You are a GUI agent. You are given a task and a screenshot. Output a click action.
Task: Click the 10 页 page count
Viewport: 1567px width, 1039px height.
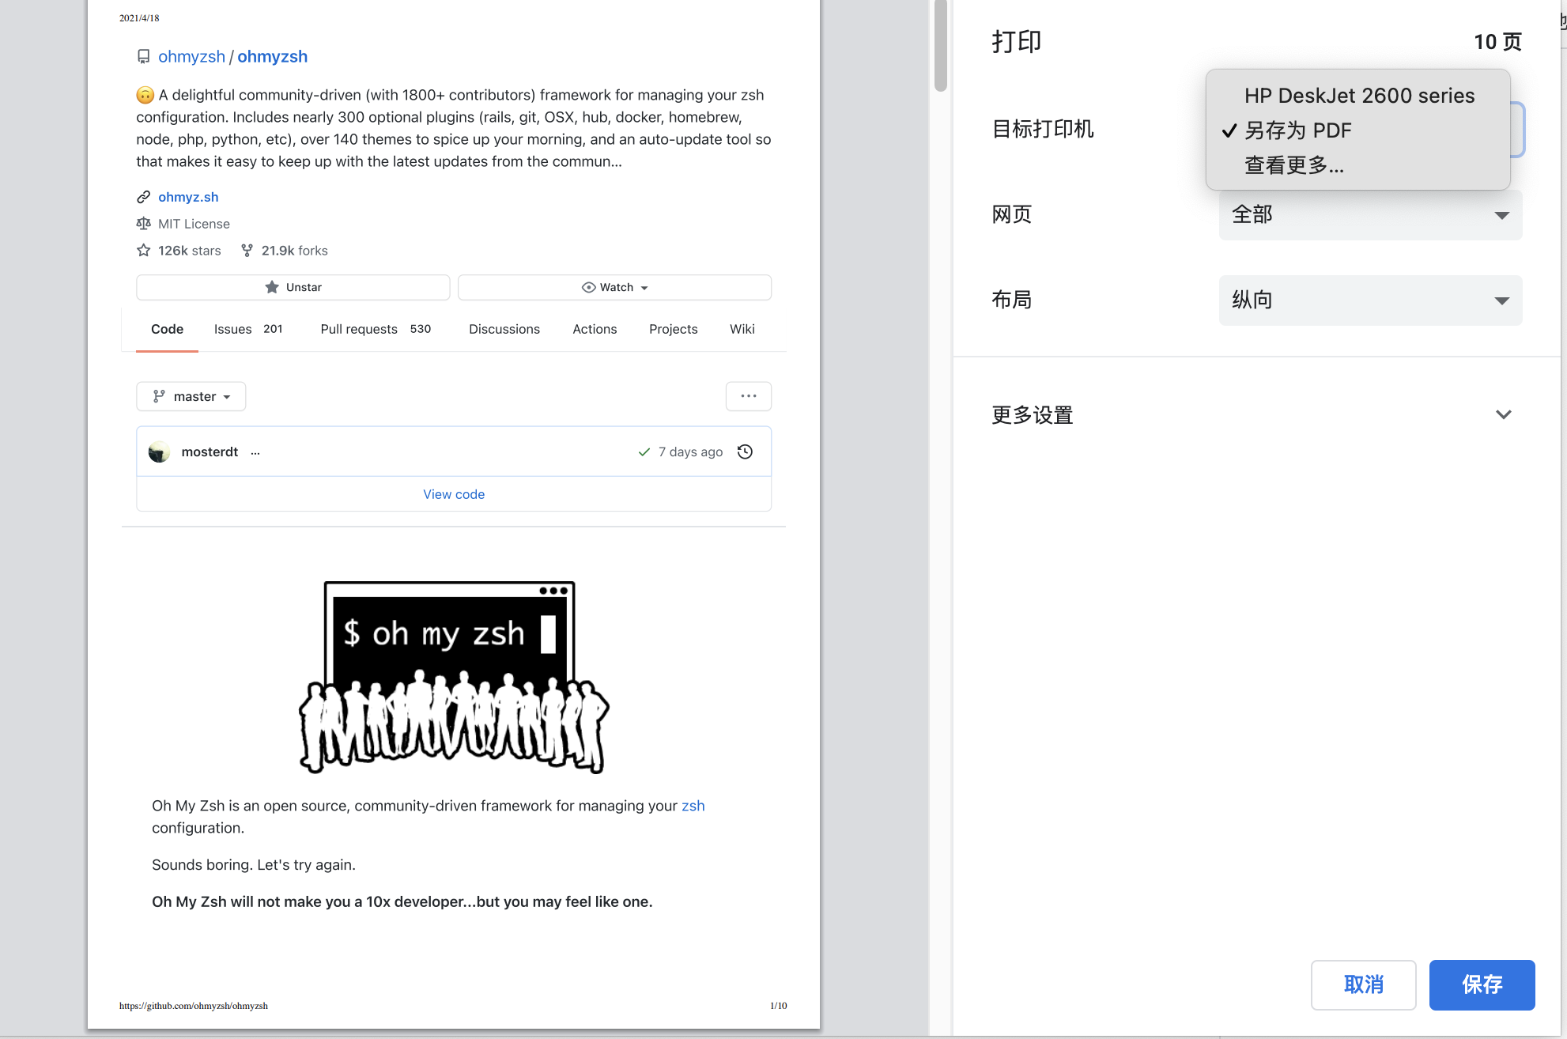click(1498, 42)
